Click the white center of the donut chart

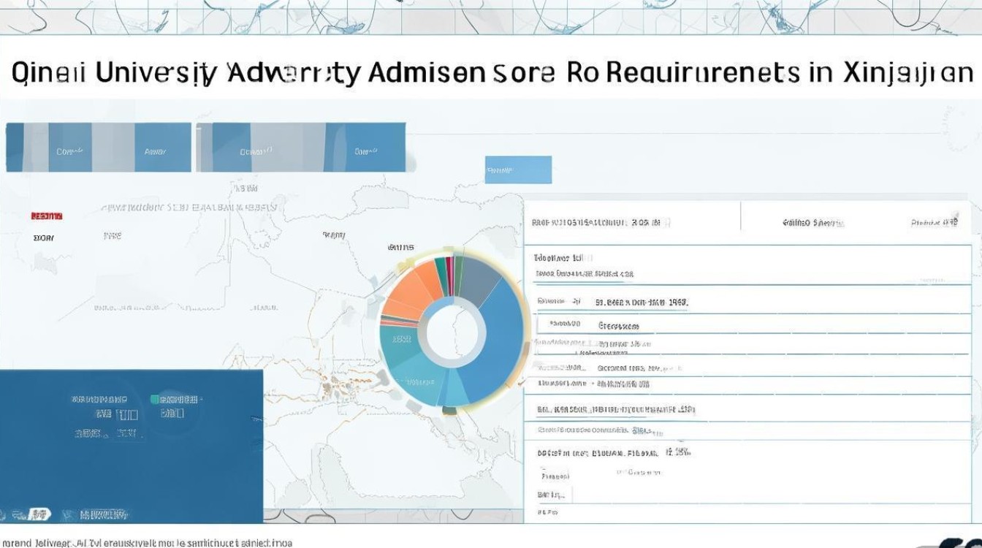pos(452,332)
